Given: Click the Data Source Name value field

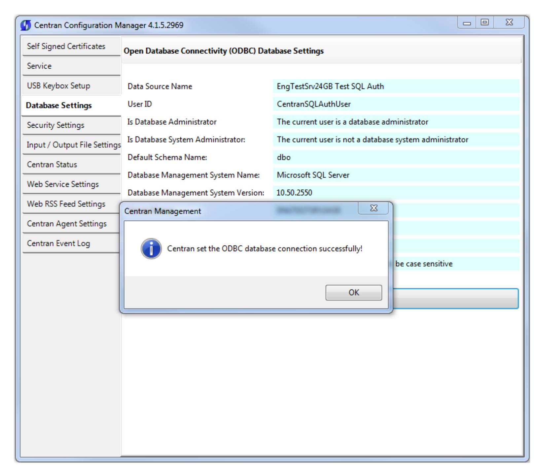Looking at the screenshot, I should coord(396,86).
